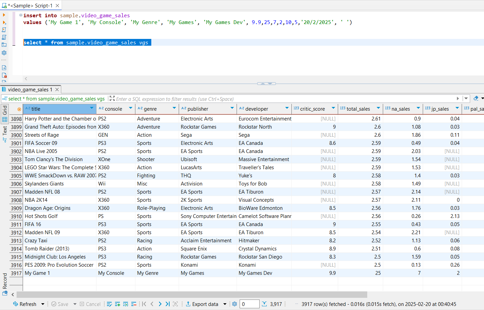Click the horizontal scrollbar of the results grid
This screenshot has height=310, width=484.
[x=192, y=294]
